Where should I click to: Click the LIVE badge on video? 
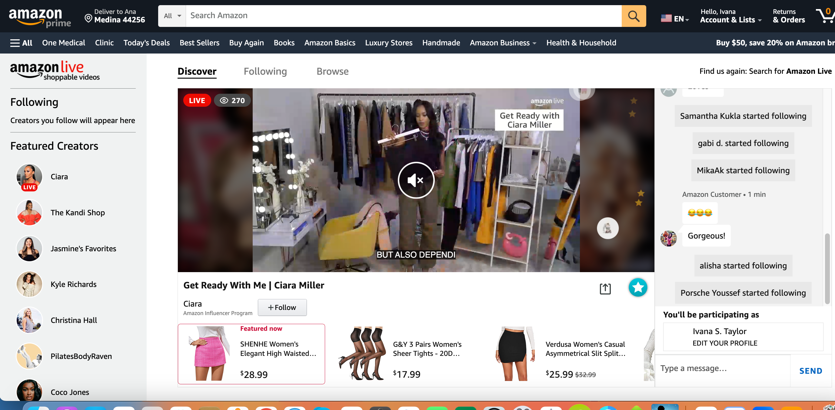coord(197,100)
